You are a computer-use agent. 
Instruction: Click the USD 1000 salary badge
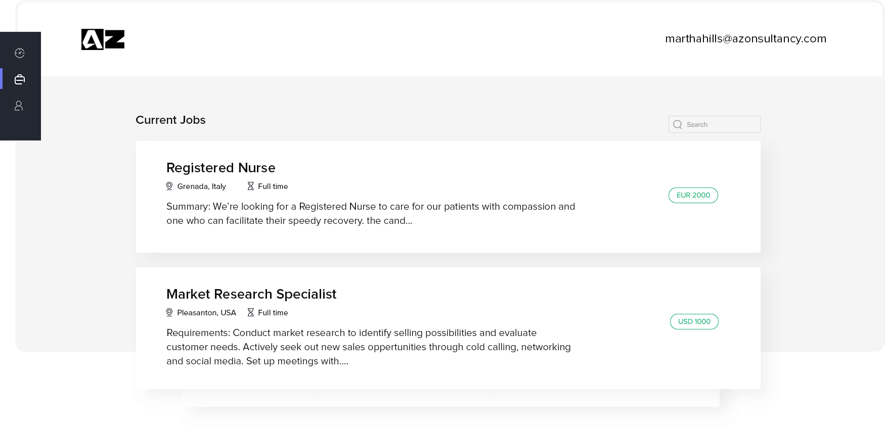pyautogui.click(x=694, y=321)
